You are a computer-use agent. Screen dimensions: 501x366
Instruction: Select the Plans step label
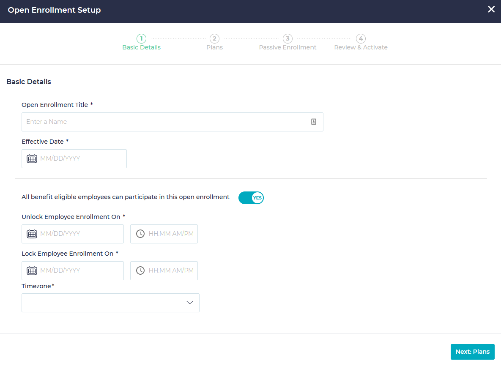click(214, 47)
